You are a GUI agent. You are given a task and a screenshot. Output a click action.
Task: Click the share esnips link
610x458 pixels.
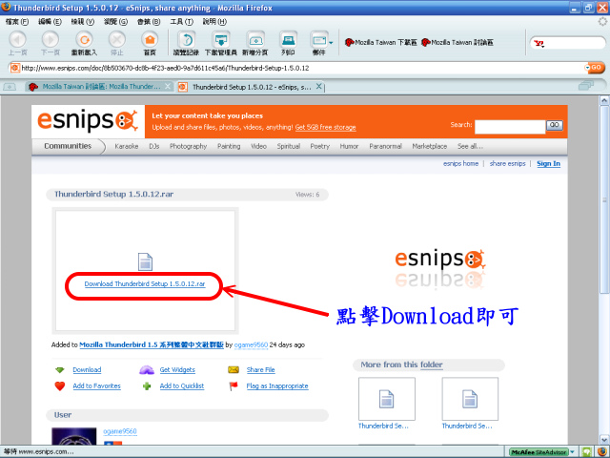[507, 163]
